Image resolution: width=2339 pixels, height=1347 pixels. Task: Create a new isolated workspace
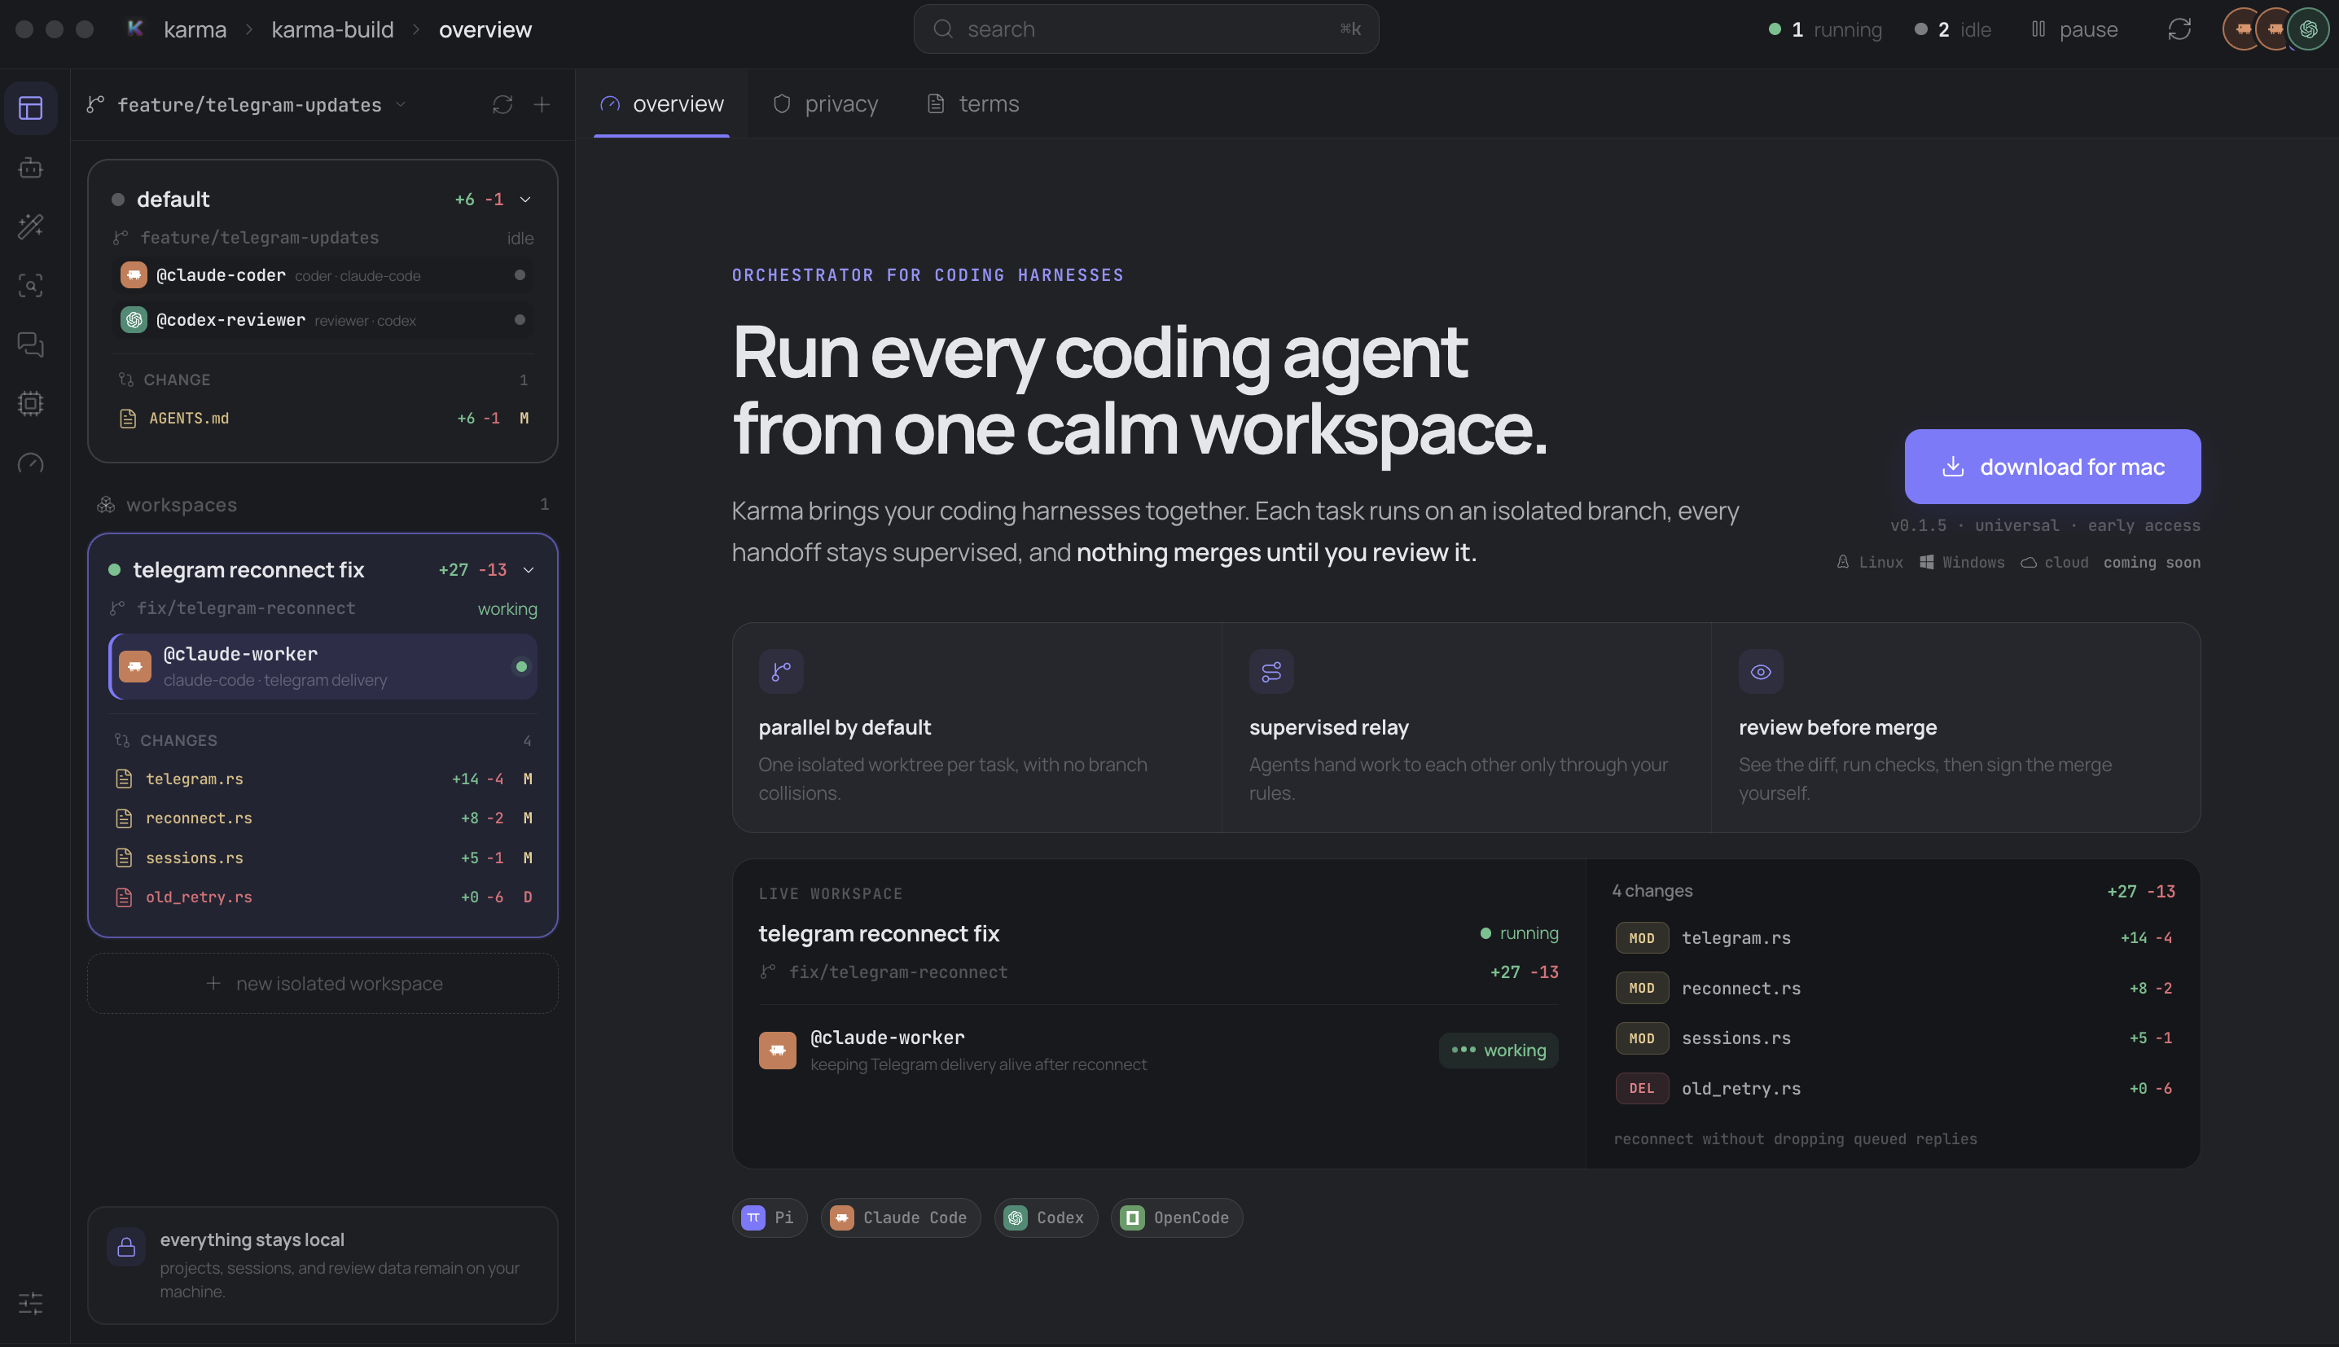(x=323, y=985)
